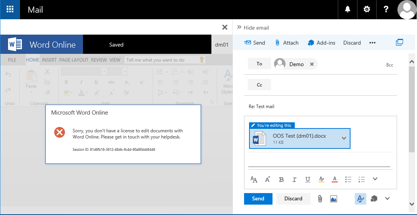Click the Word Online Redo arrow
The image size is (417, 215).
point(8,90)
